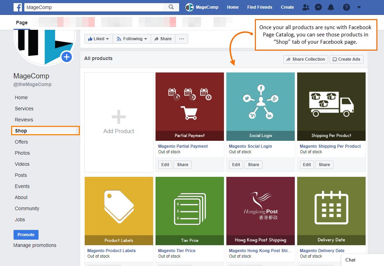Viewport: 384px width, 266px height.
Task: Click the Share page button
Action: click(x=163, y=38)
